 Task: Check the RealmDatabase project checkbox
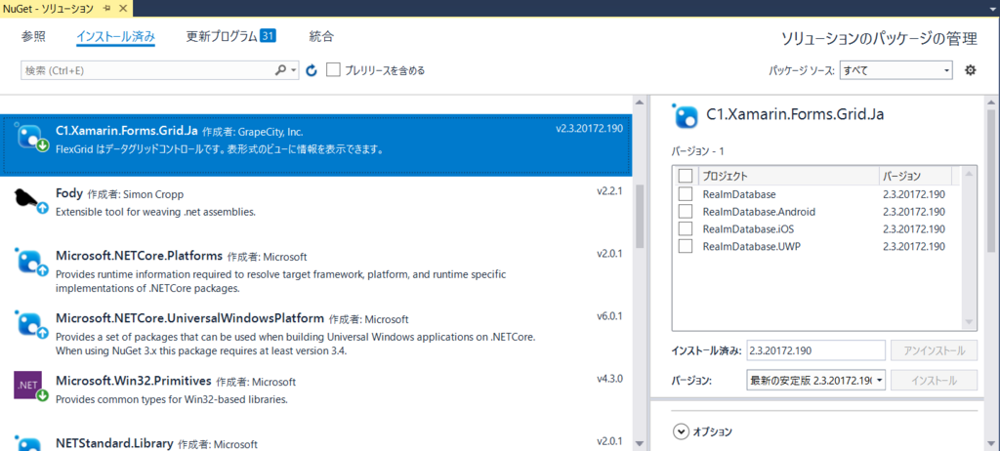686,194
